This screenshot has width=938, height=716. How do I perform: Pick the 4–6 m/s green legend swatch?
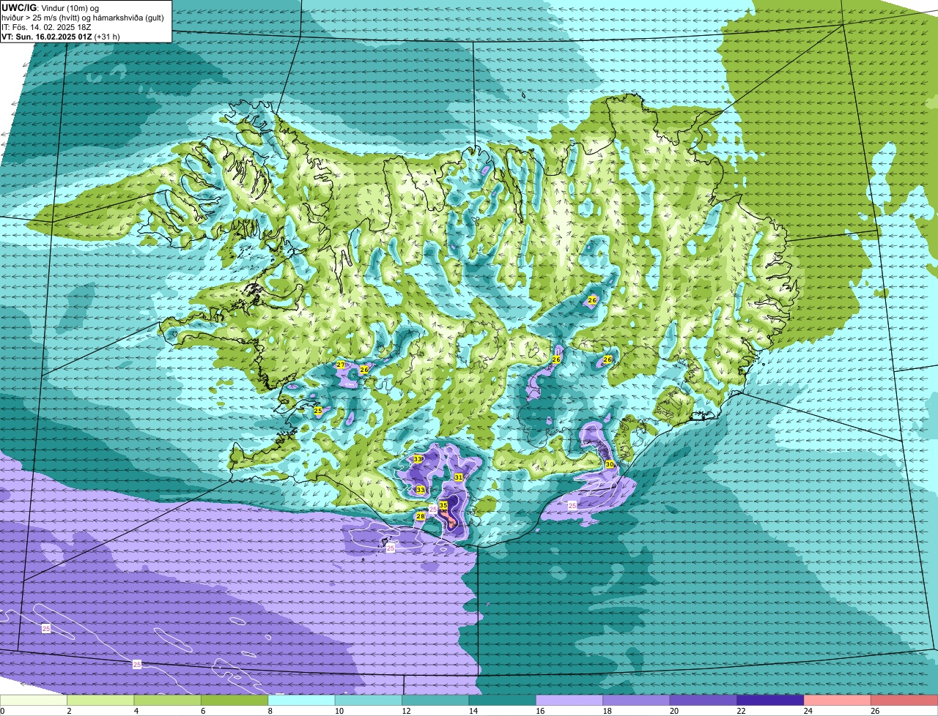tap(167, 700)
